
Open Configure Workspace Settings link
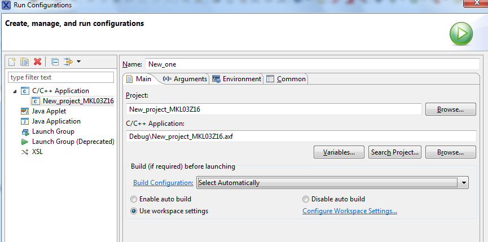pyautogui.click(x=350, y=211)
